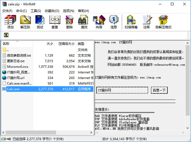Open the 选项(N) menu
Image resolution: width=191 pixels, height=142 pixels.
(68, 11)
